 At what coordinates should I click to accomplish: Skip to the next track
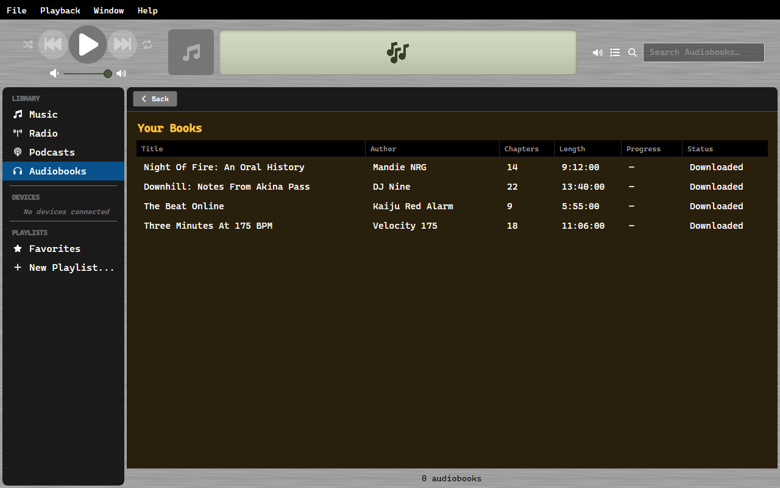[x=122, y=45]
